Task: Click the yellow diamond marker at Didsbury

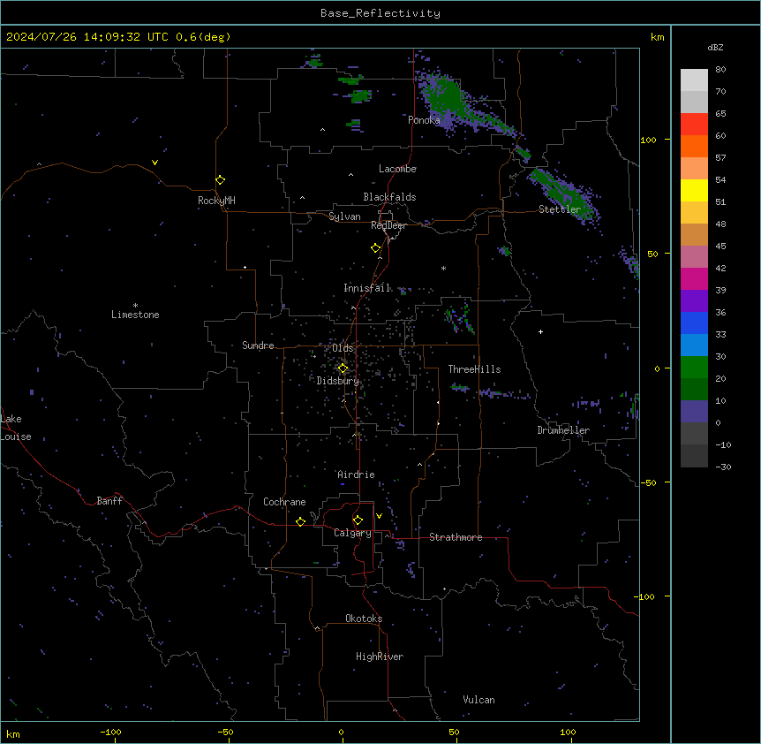Action: click(343, 368)
